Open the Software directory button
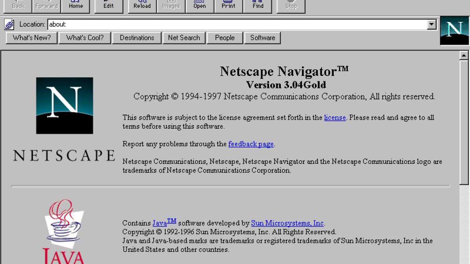 pyautogui.click(x=262, y=38)
